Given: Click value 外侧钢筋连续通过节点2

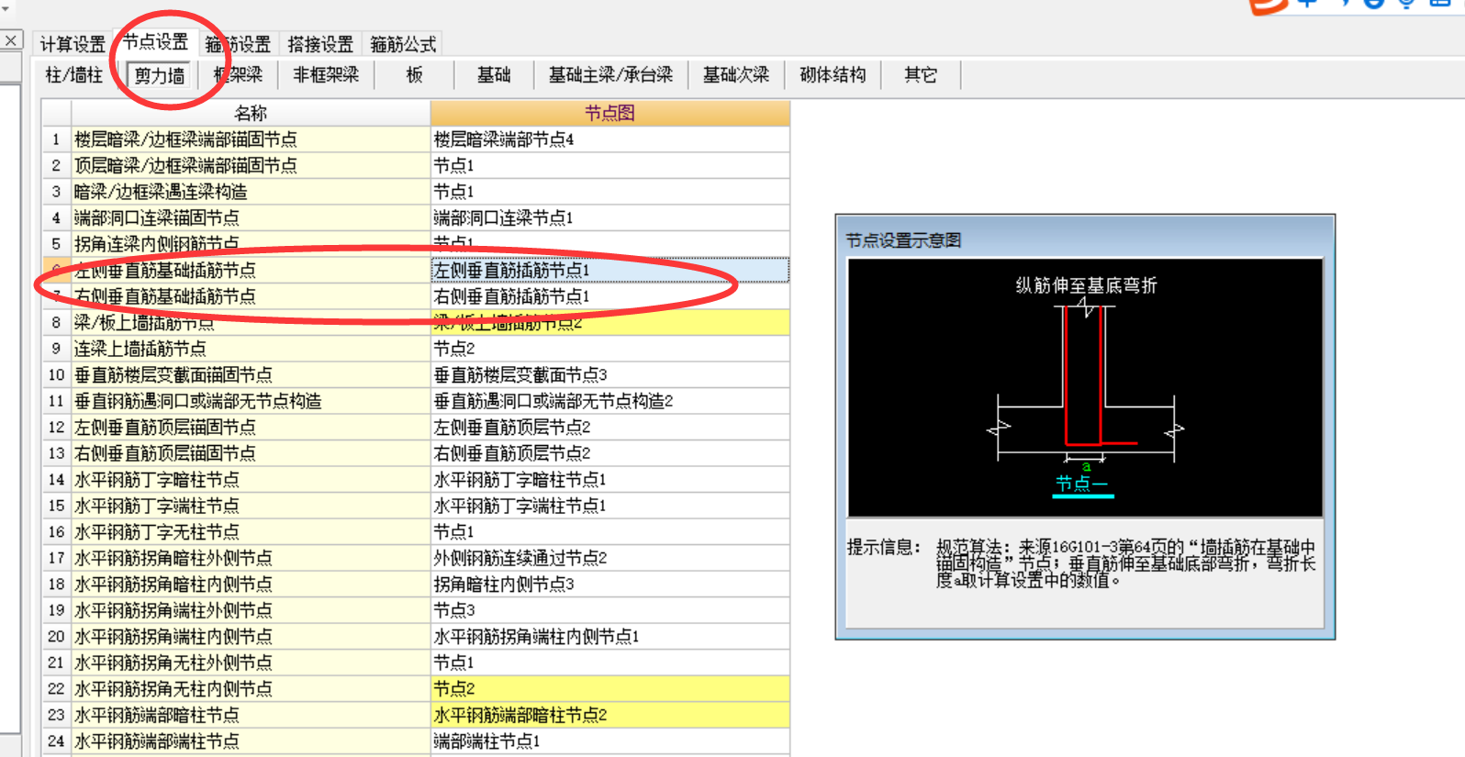Looking at the screenshot, I should coord(609,558).
